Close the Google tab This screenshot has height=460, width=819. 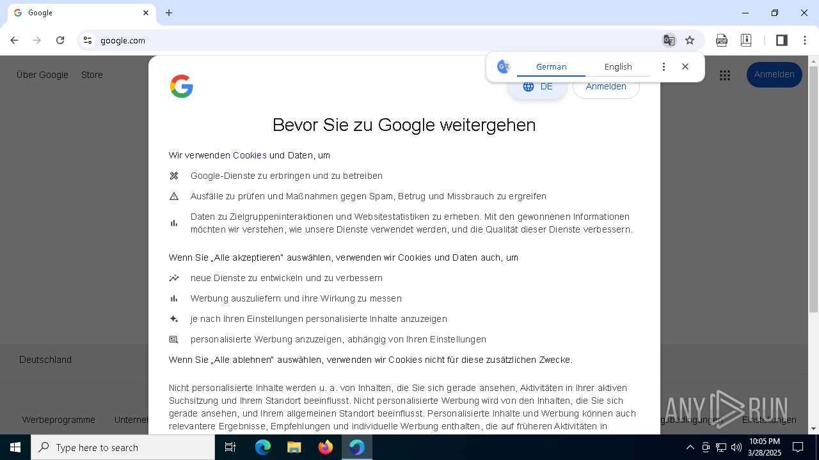(146, 13)
